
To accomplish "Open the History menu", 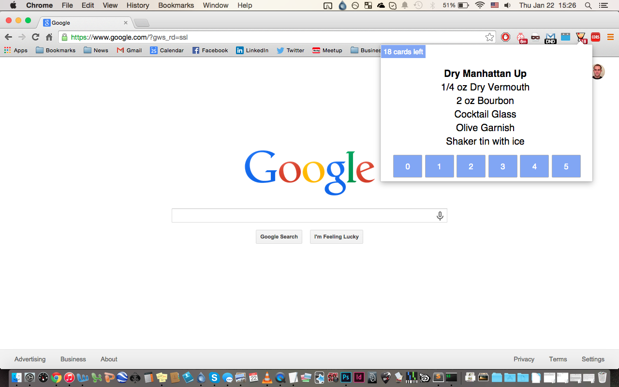I will (x=138, y=5).
